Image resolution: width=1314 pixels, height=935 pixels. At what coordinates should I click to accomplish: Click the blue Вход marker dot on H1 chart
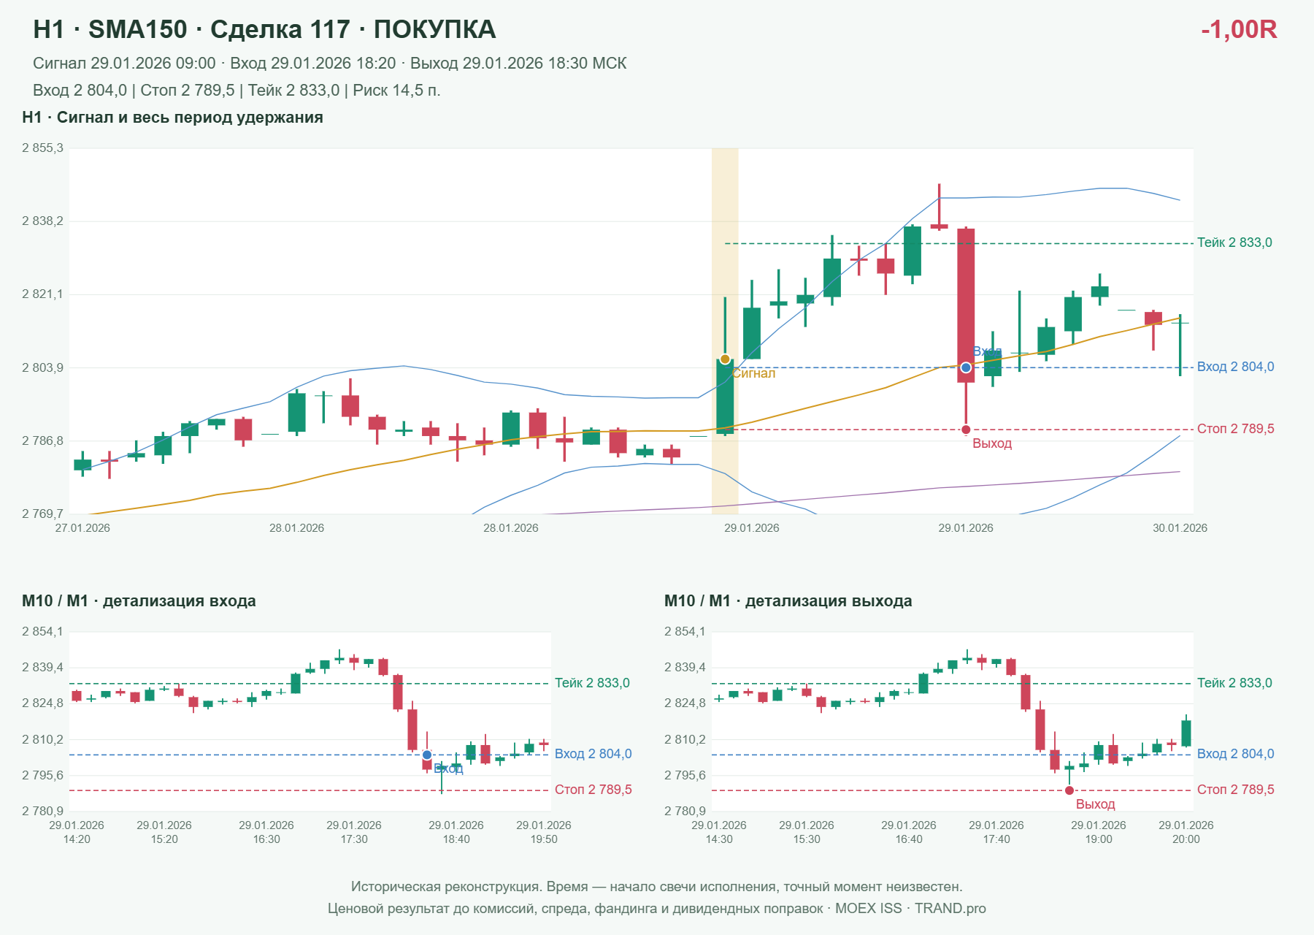click(966, 367)
